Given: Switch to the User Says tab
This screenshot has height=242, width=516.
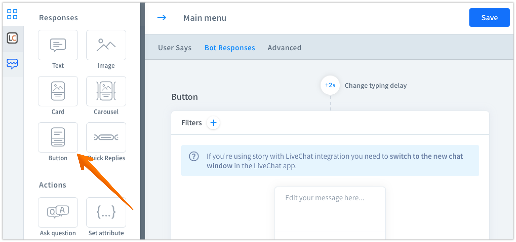Looking at the screenshot, I should click(x=174, y=48).
